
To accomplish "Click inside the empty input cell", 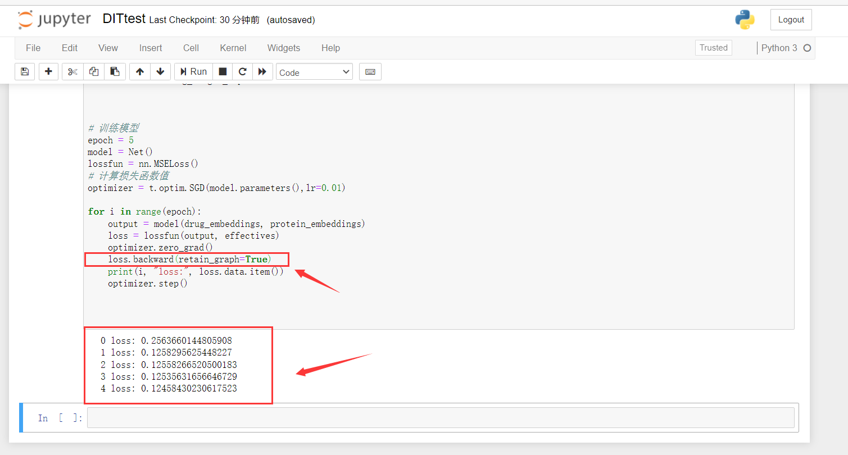I will 393,417.
